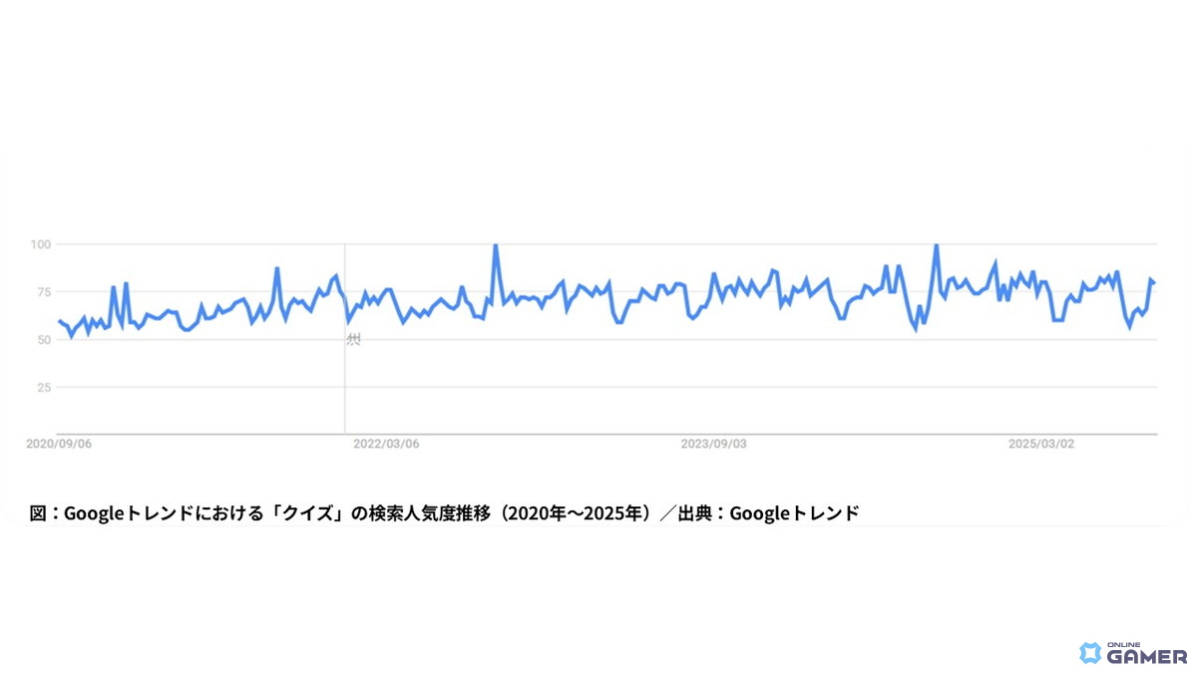Click the right end of the trend line
Viewport: 1197px width, 673px height.
[1154, 282]
